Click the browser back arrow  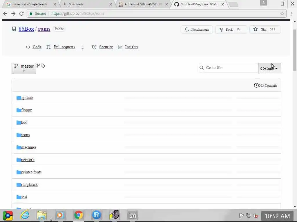click(5, 14)
